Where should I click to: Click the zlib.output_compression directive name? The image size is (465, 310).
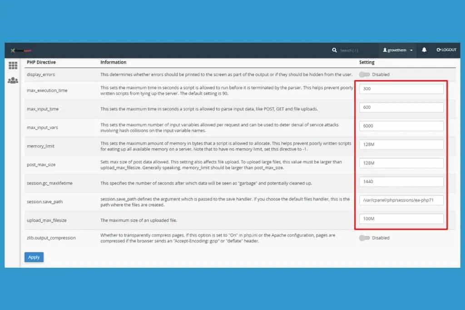pos(51,238)
